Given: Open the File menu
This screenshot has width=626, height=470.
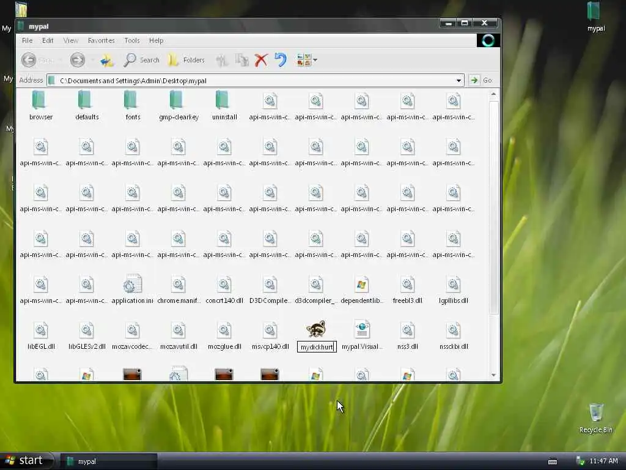Looking at the screenshot, I should (27, 40).
